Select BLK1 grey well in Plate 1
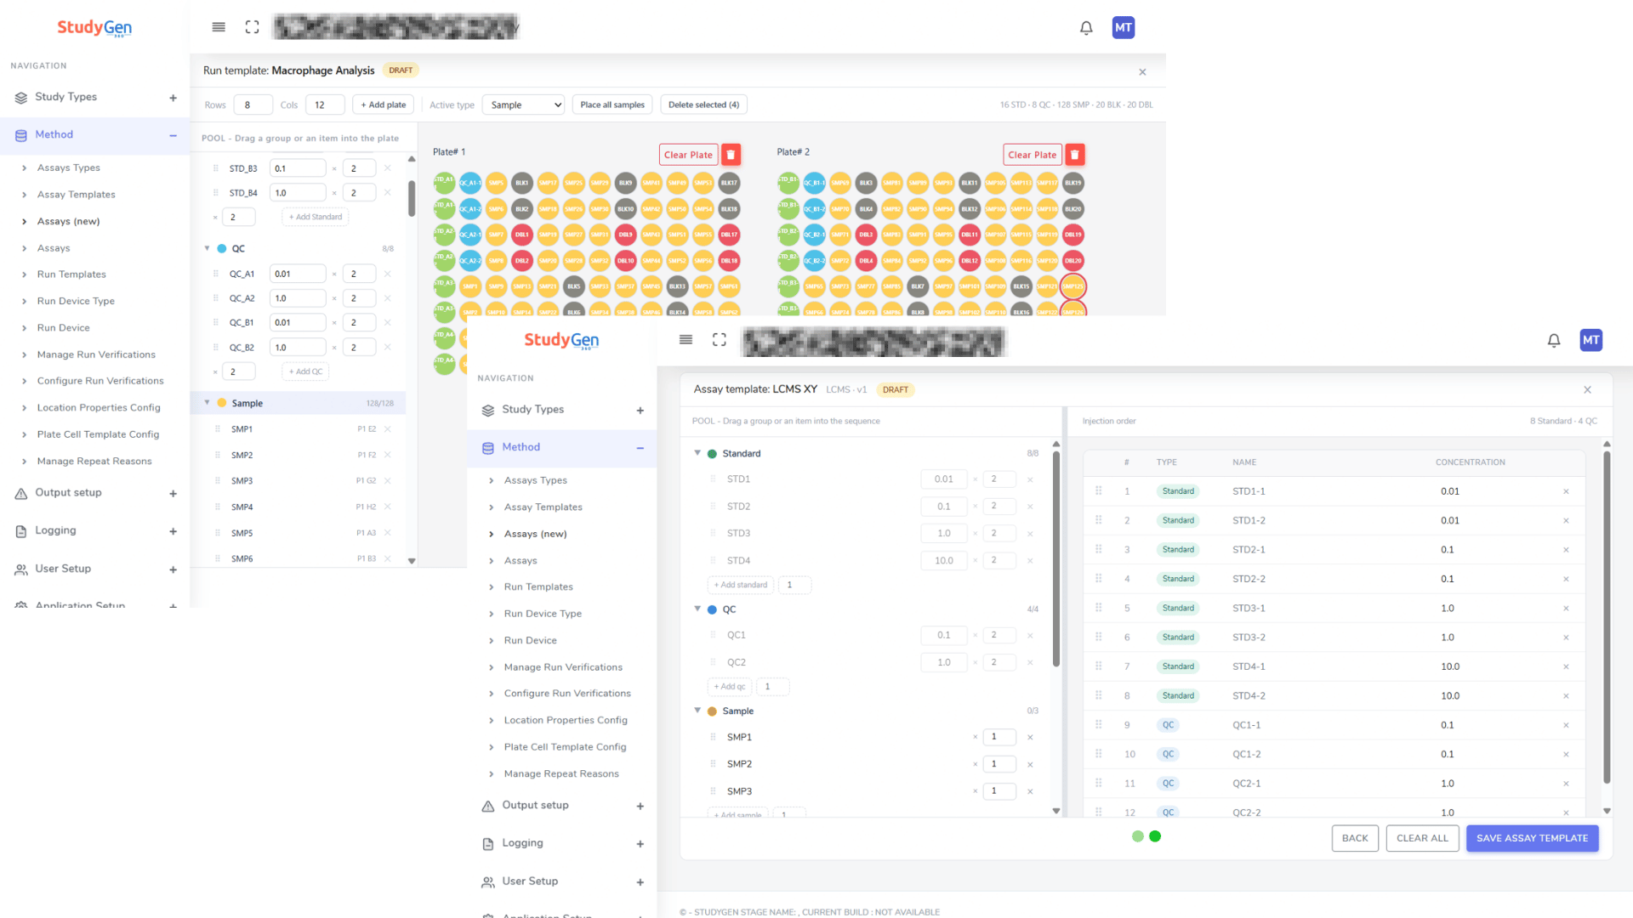Viewport: 1633px width, 918px height. click(522, 183)
